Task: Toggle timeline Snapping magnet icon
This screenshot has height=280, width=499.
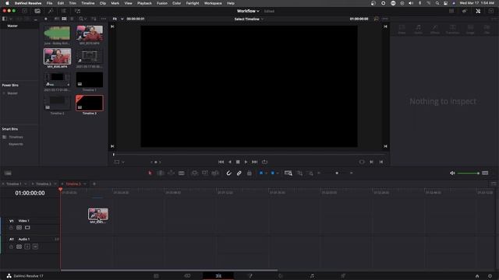Action: [228, 173]
